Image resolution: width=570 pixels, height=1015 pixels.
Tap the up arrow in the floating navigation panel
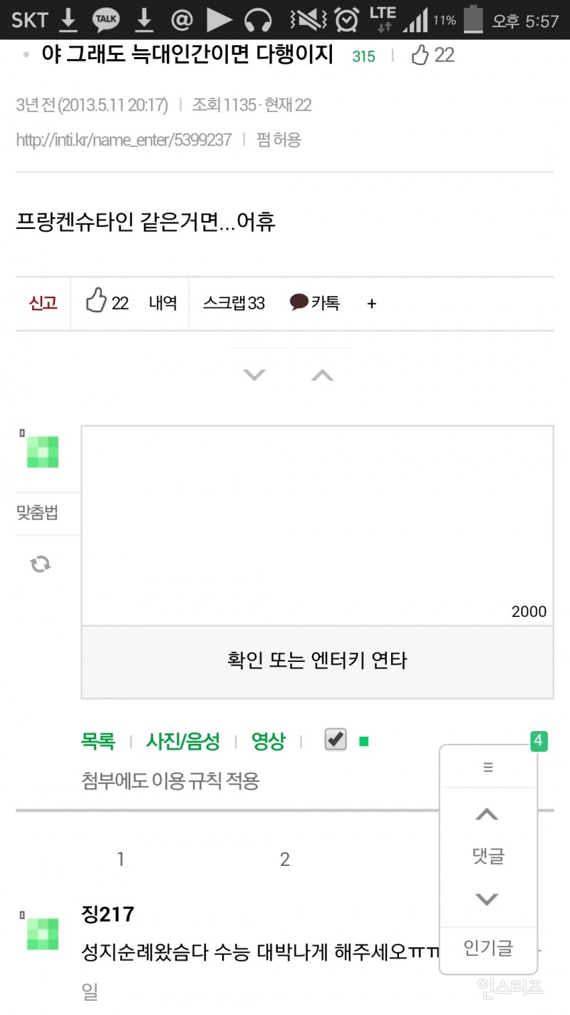click(x=487, y=815)
